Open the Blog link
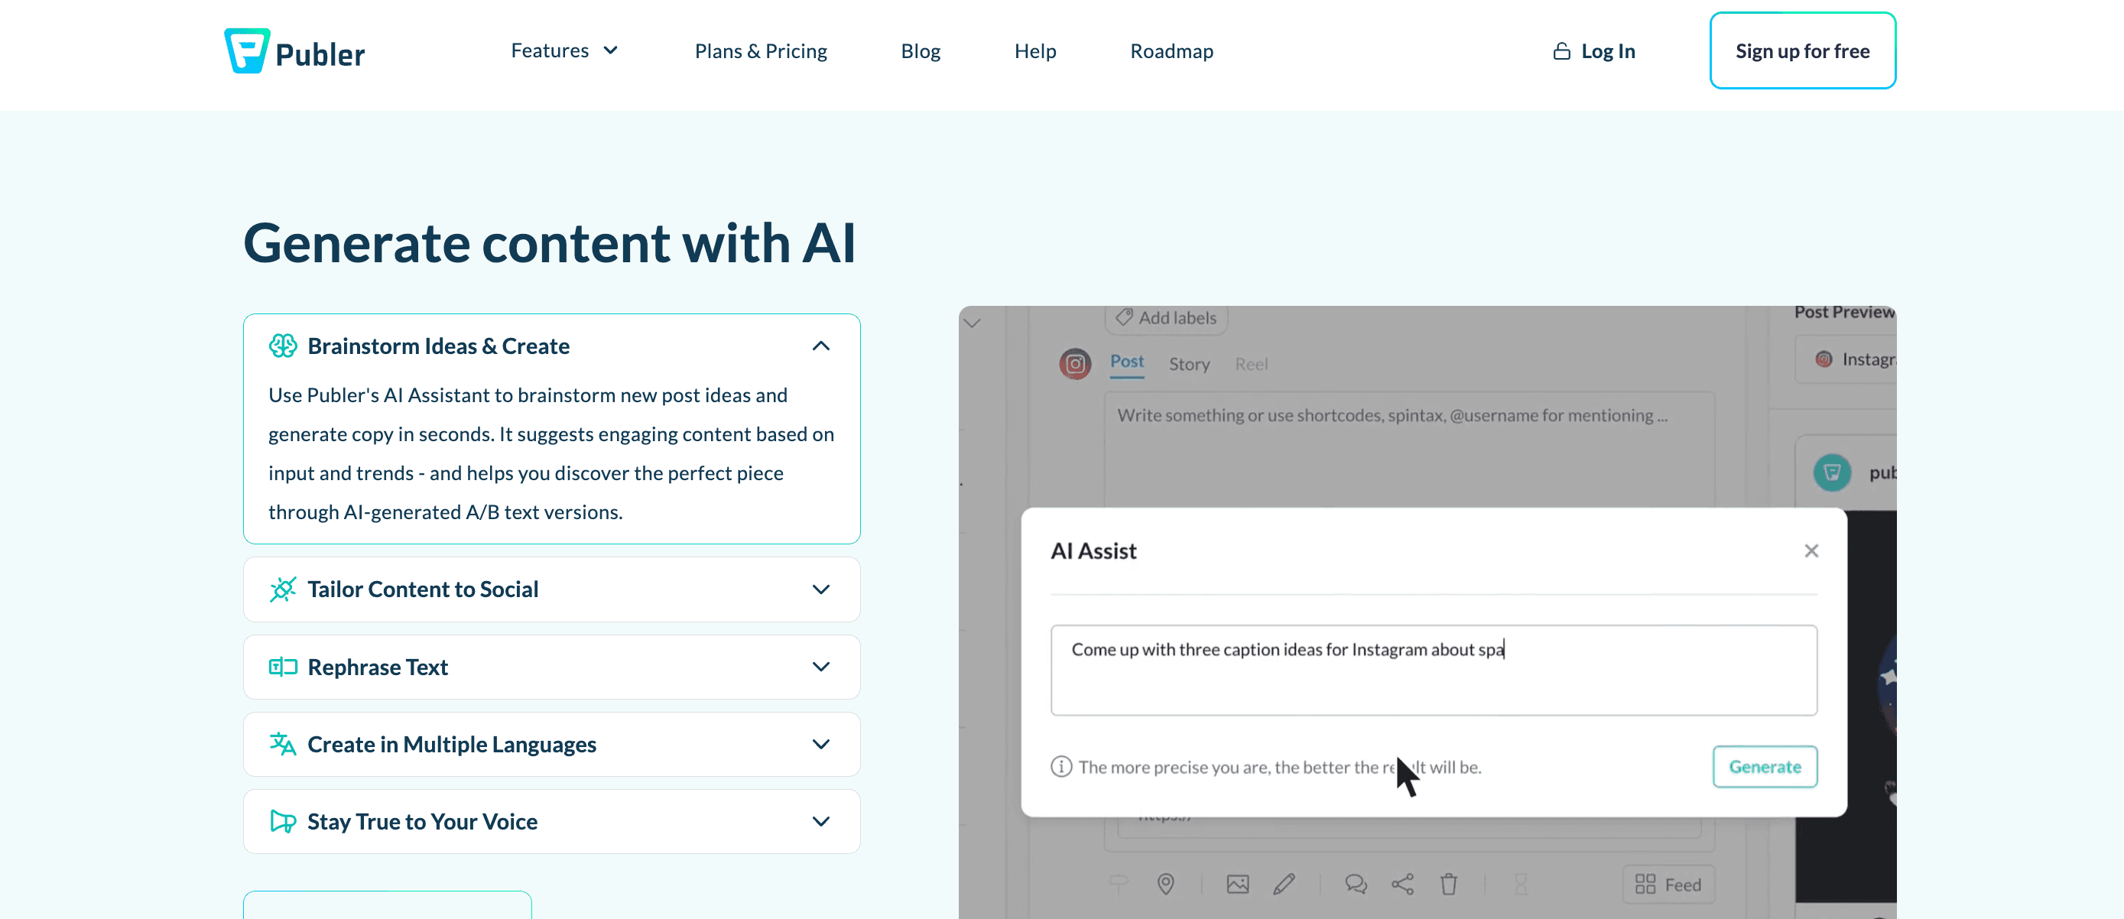The height and width of the screenshot is (919, 2124). pos(921,51)
